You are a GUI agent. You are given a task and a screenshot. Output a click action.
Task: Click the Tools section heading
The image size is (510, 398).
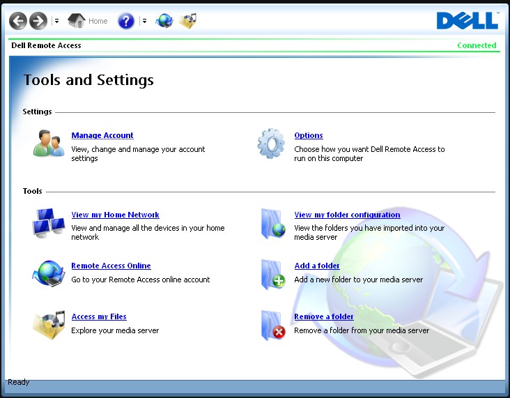(x=33, y=191)
